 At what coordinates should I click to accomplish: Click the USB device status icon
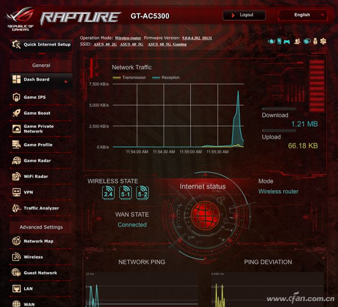[x=315, y=41]
